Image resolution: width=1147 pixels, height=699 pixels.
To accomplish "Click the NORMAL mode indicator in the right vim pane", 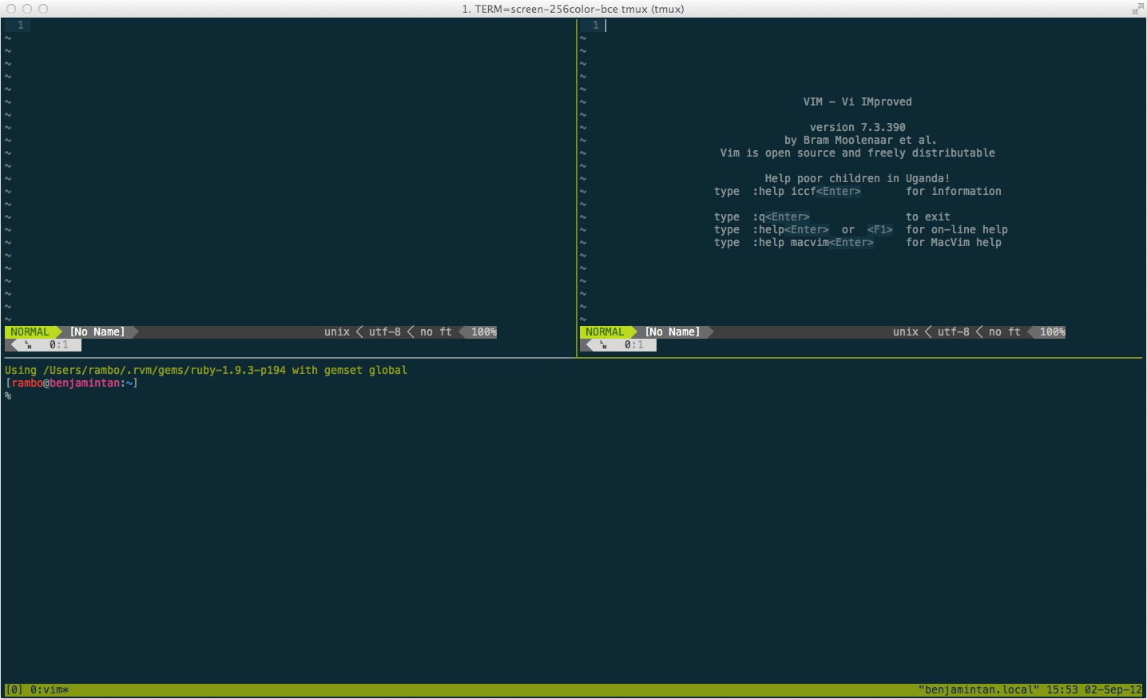I will (x=605, y=332).
